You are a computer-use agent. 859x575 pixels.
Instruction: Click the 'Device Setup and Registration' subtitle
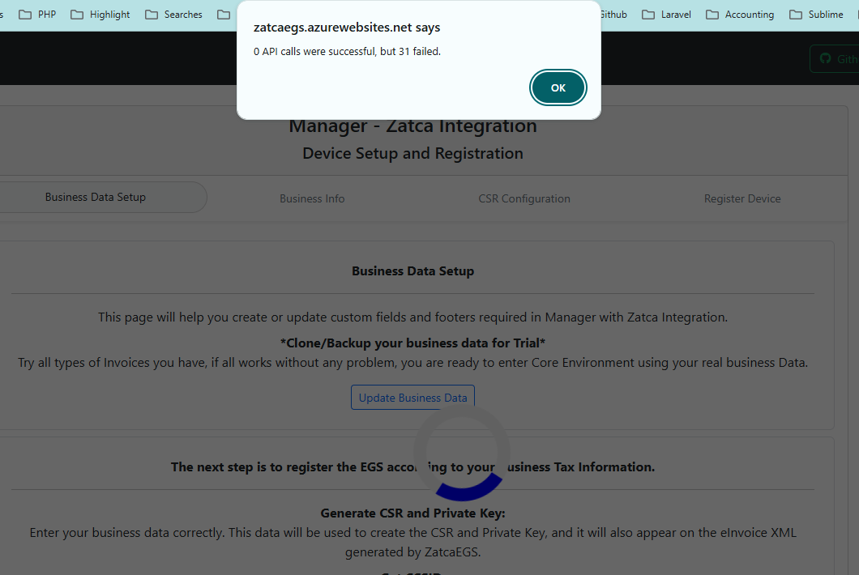[412, 153]
